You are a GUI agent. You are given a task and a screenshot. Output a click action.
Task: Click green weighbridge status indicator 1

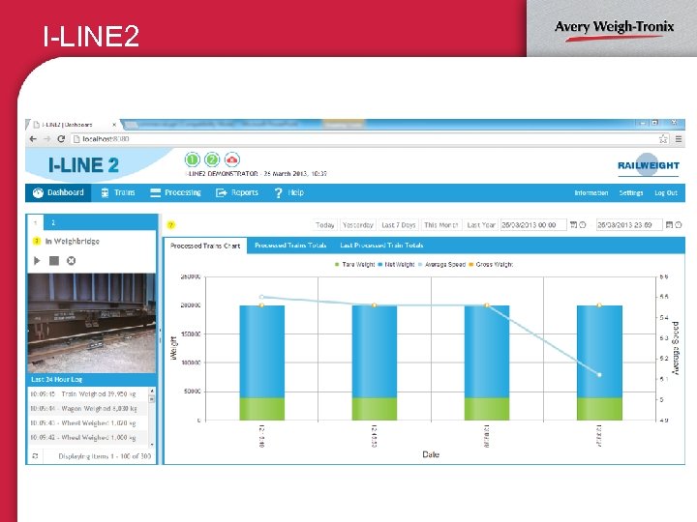[192, 159]
